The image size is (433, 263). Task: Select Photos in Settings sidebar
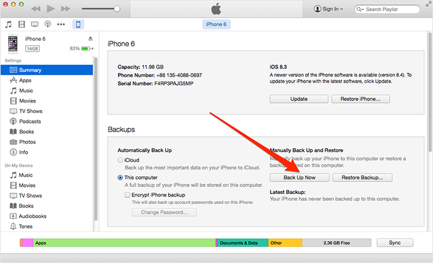point(46,142)
